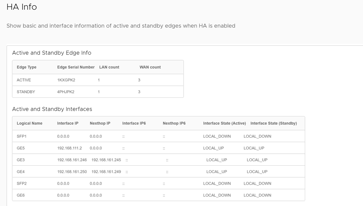
Task: Select the SFP1 interface row name
Action: (22, 136)
